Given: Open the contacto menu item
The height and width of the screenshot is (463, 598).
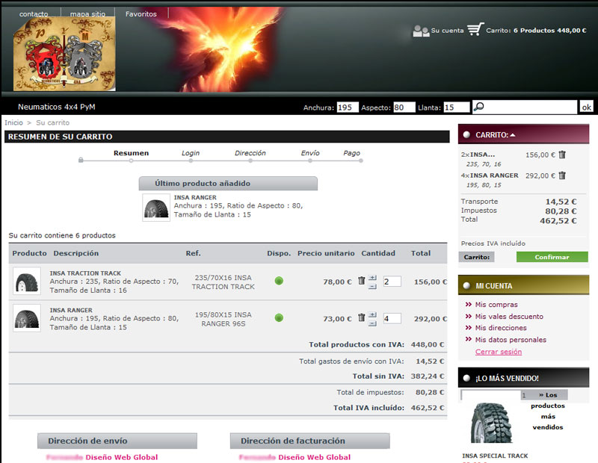Looking at the screenshot, I should point(34,14).
